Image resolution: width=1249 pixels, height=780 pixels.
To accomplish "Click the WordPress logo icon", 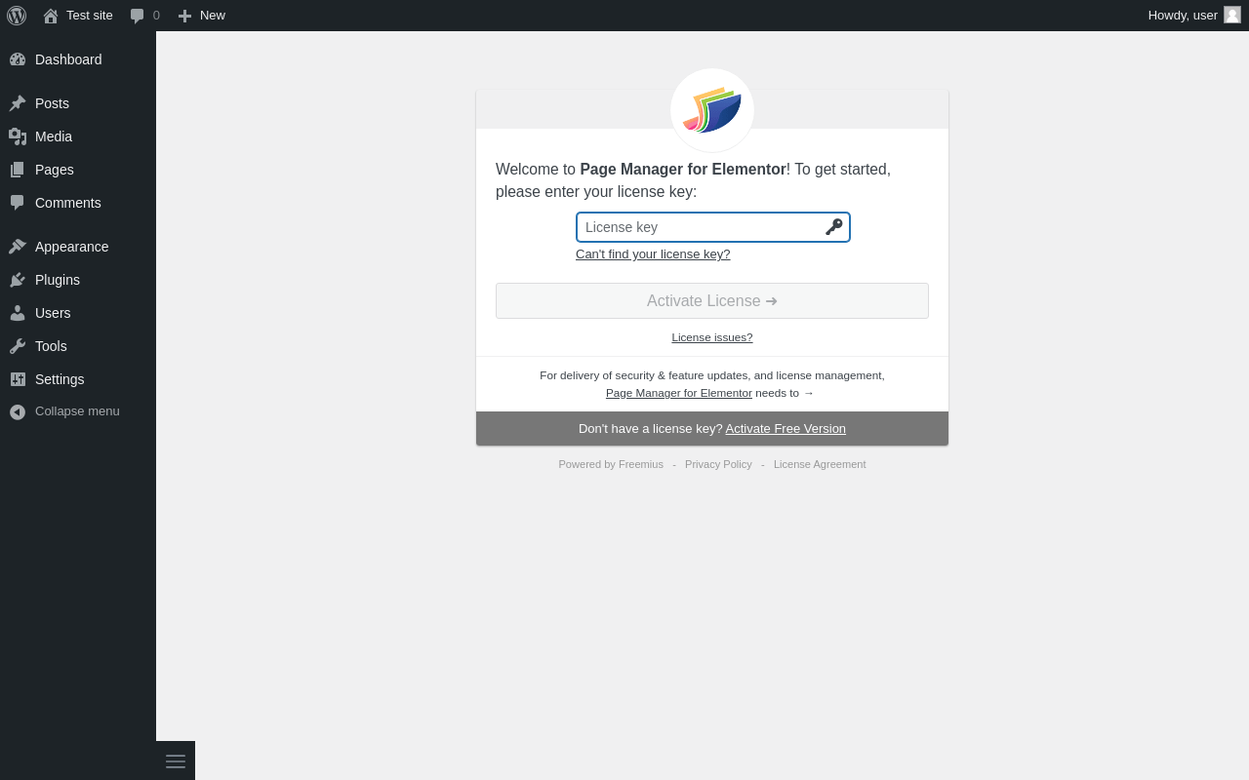I will [x=17, y=16].
